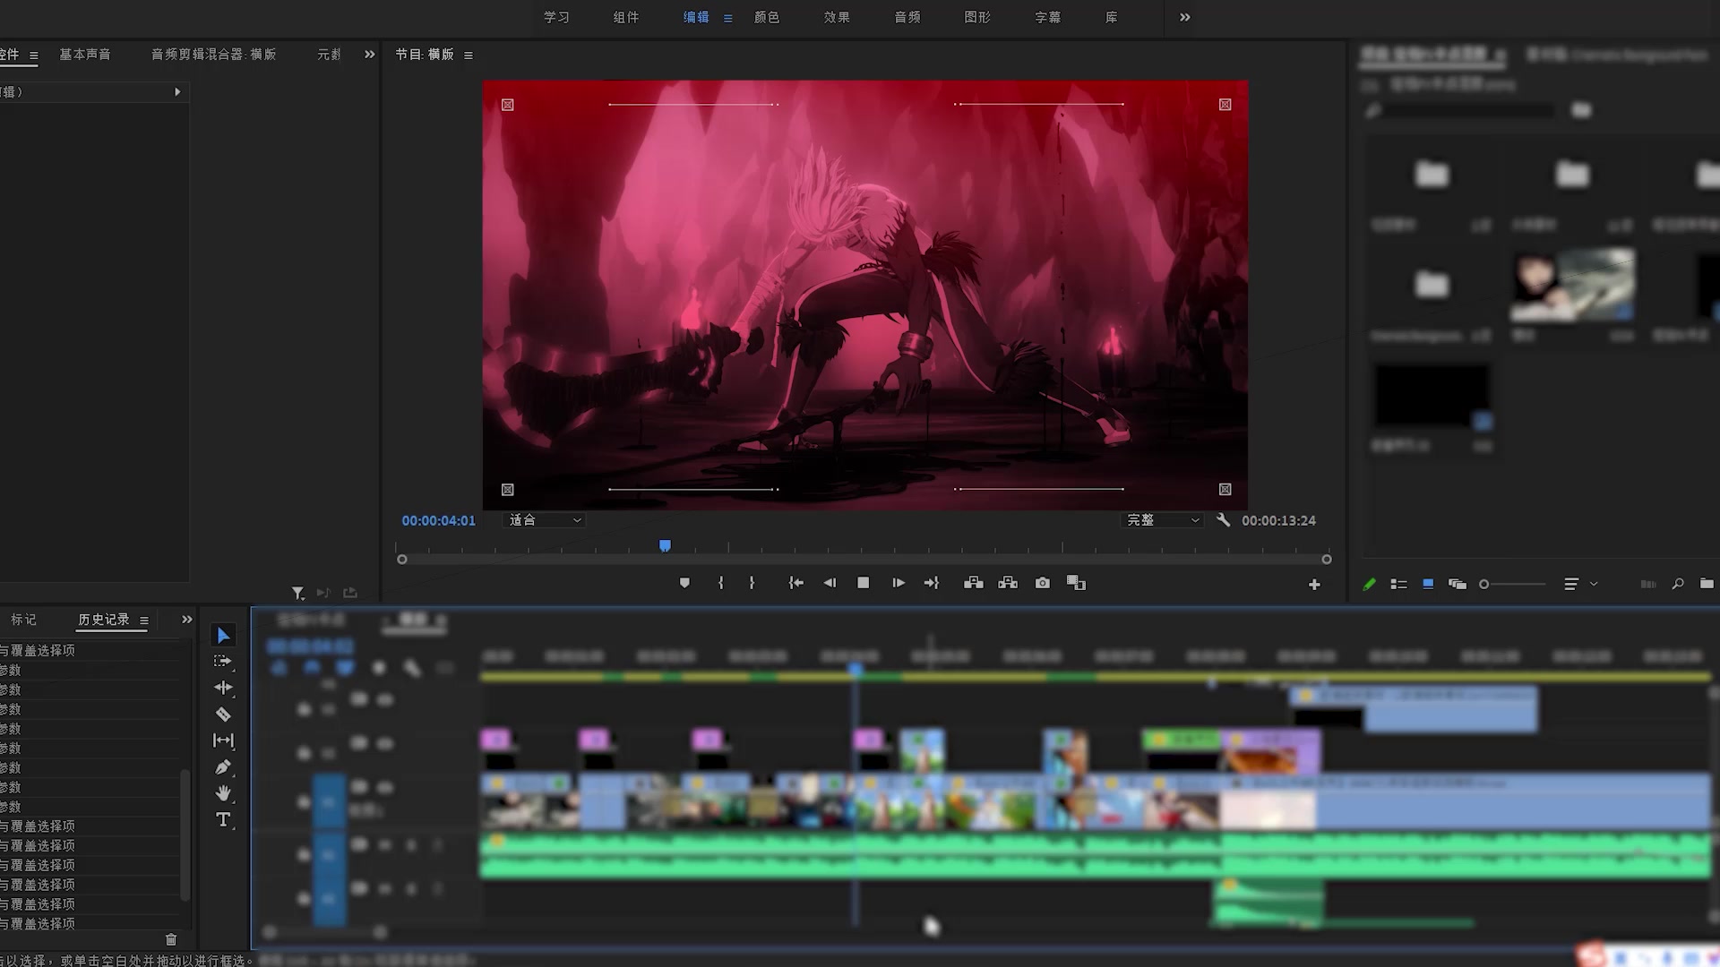Image resolution: width=1720 pixels, height=967 pixels.
Task: Open the 适合 zoom level dropdown
Action: [x=545, y=520]
